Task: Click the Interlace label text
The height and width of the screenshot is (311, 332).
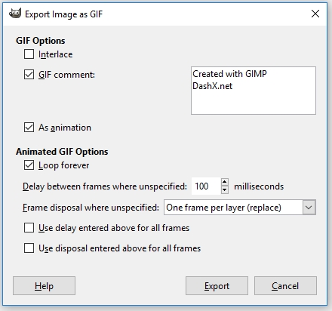Action: (x=56, y=54)
